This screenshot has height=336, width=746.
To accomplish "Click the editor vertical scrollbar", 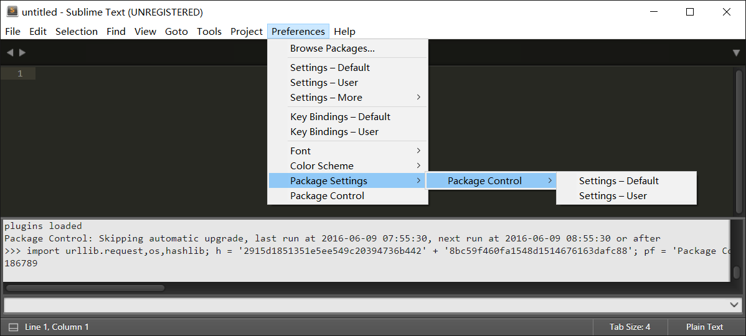I will 739,142.
